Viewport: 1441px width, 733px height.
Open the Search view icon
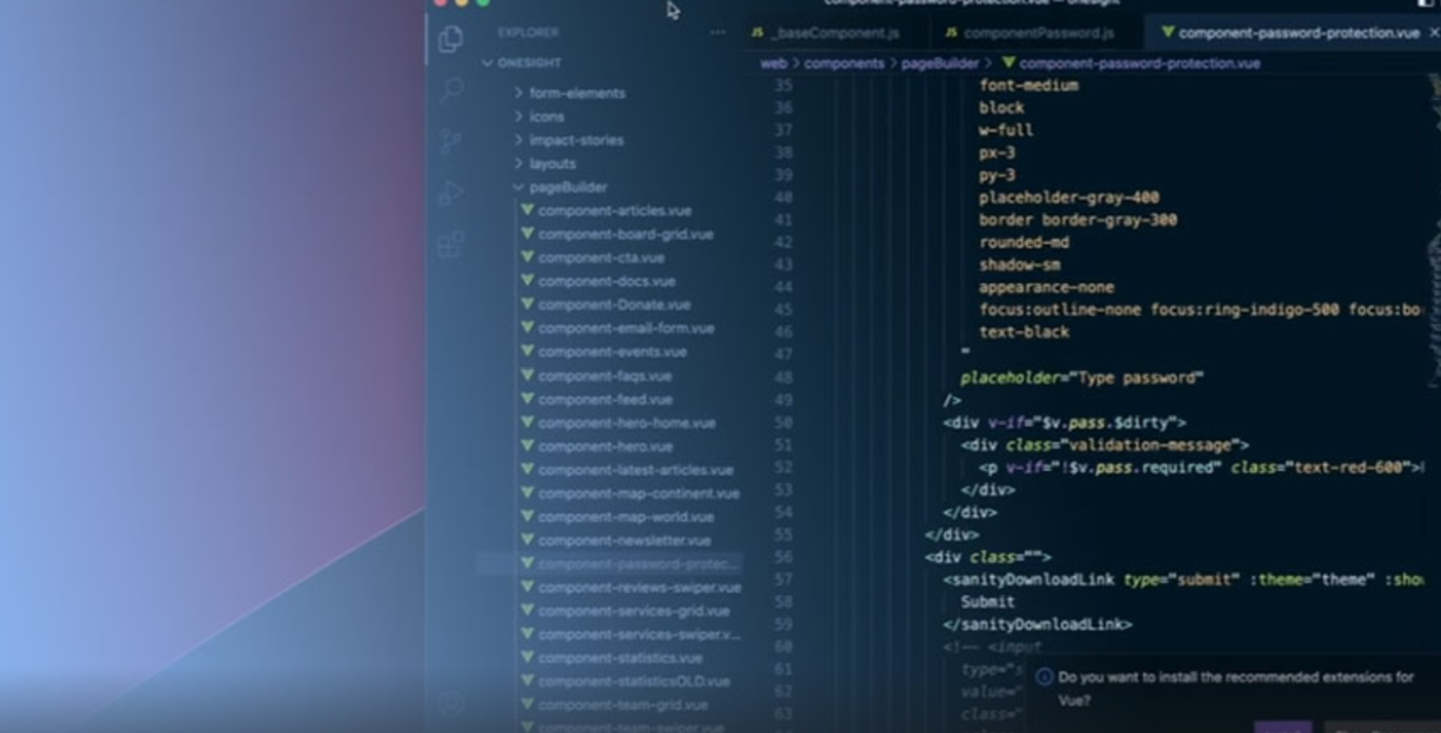click(x=451, y=89)
